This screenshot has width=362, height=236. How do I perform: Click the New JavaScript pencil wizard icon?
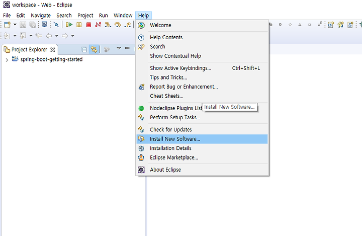[341, 25]
